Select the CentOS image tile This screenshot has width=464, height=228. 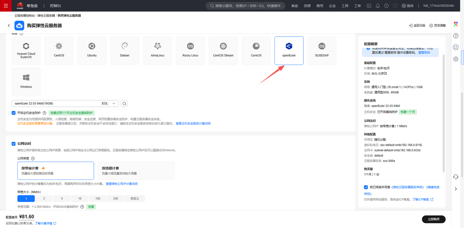[x=59, y=50]
